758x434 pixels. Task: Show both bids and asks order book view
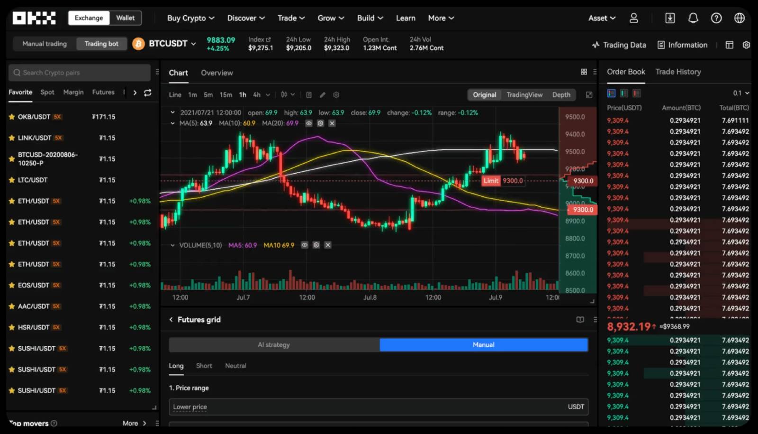(611, 93)
